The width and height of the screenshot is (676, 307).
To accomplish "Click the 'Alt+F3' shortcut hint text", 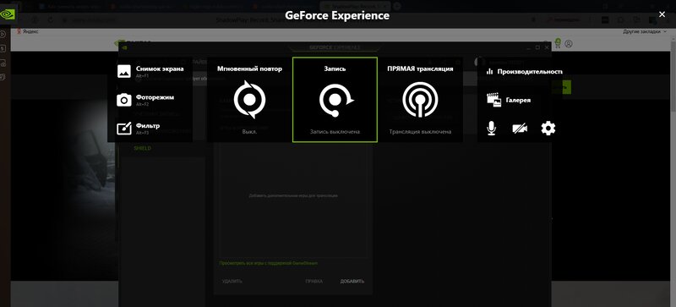I will coord(142,133).
